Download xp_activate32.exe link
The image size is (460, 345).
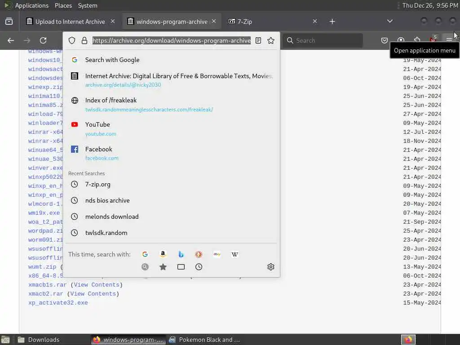(x=58, y=303)
